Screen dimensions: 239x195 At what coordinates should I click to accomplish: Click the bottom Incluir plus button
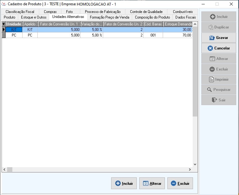[x=124, y=183]
